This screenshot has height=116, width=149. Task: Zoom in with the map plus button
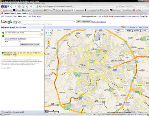(49, 45)
